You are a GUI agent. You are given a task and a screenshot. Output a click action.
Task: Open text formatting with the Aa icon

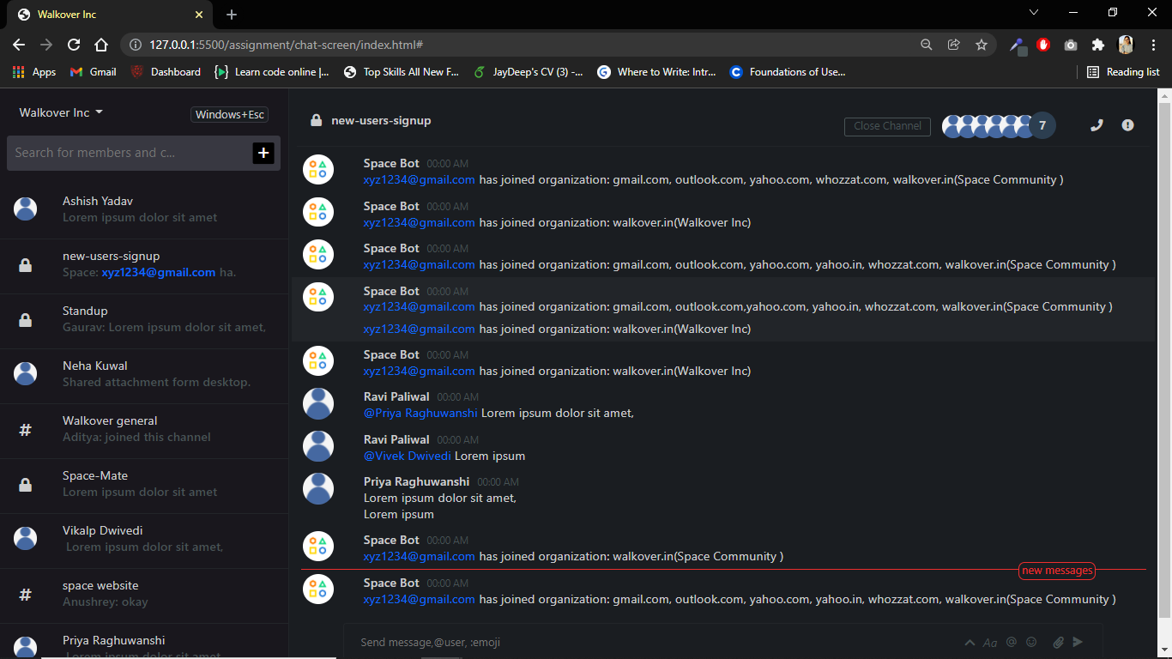click(990, 642)
